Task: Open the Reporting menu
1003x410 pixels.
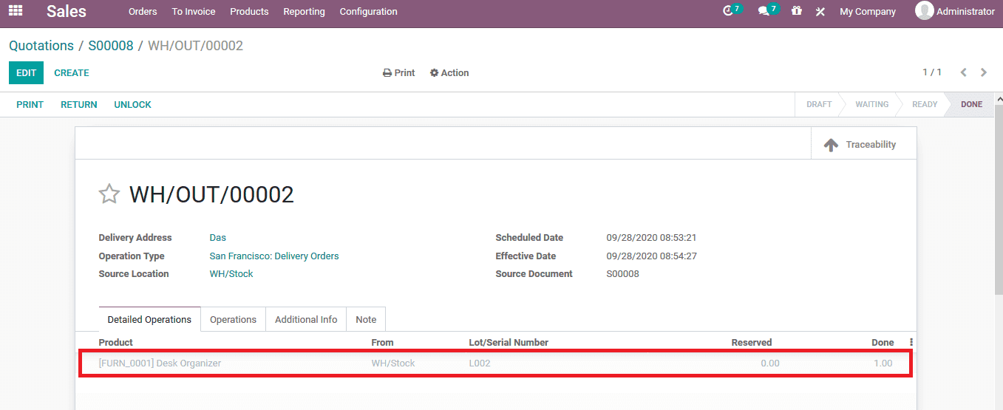Action: pyautogui.click(x=304, y=12)
